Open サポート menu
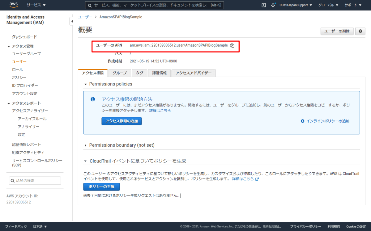This screenshot has height=231, width=371. (x=353, y=5)
